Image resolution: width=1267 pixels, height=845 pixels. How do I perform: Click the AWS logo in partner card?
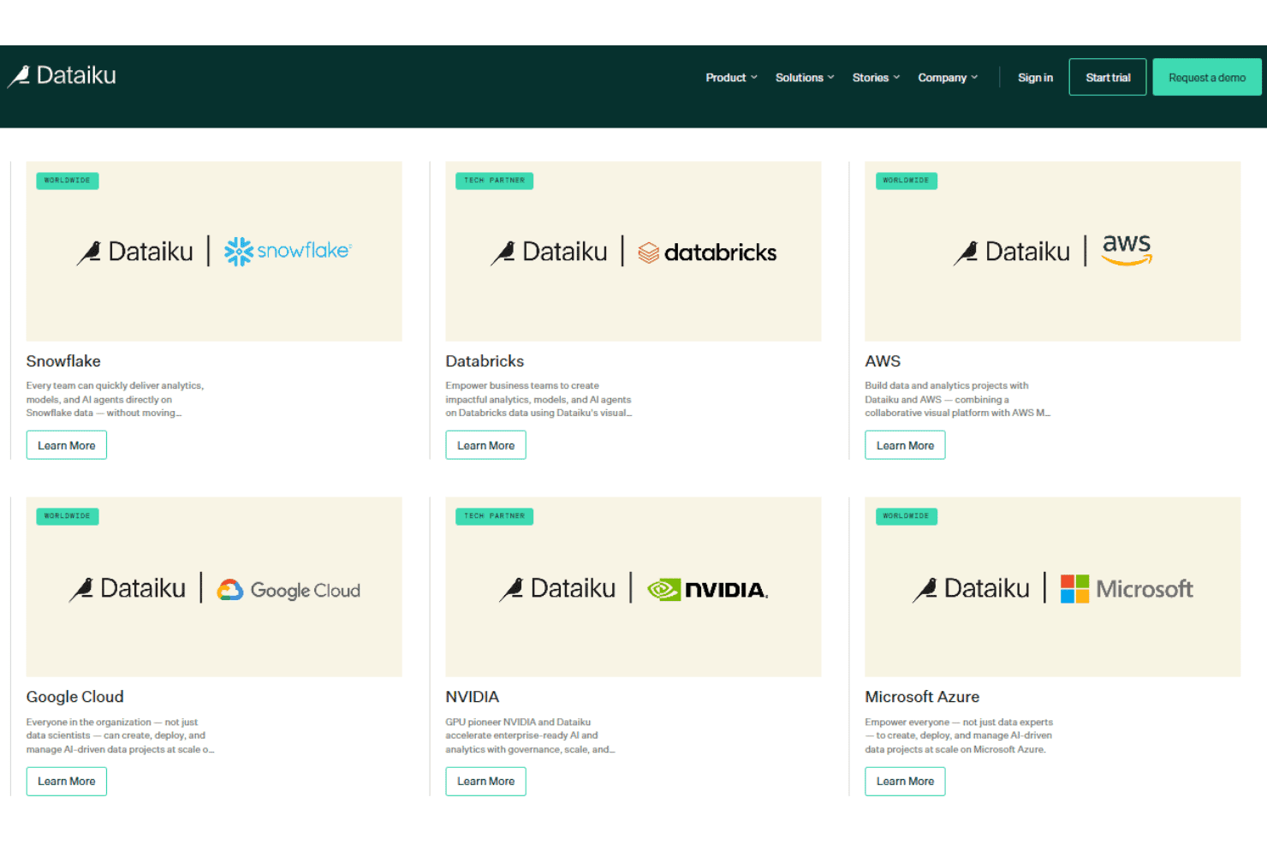pos(1127,249)
